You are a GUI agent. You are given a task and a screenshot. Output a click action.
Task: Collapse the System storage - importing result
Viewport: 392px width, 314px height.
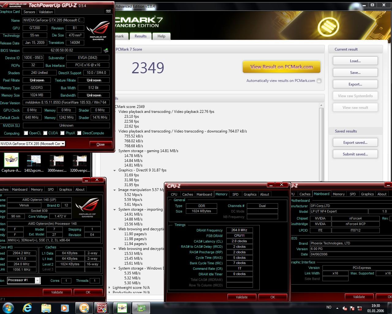coord(115,209)
